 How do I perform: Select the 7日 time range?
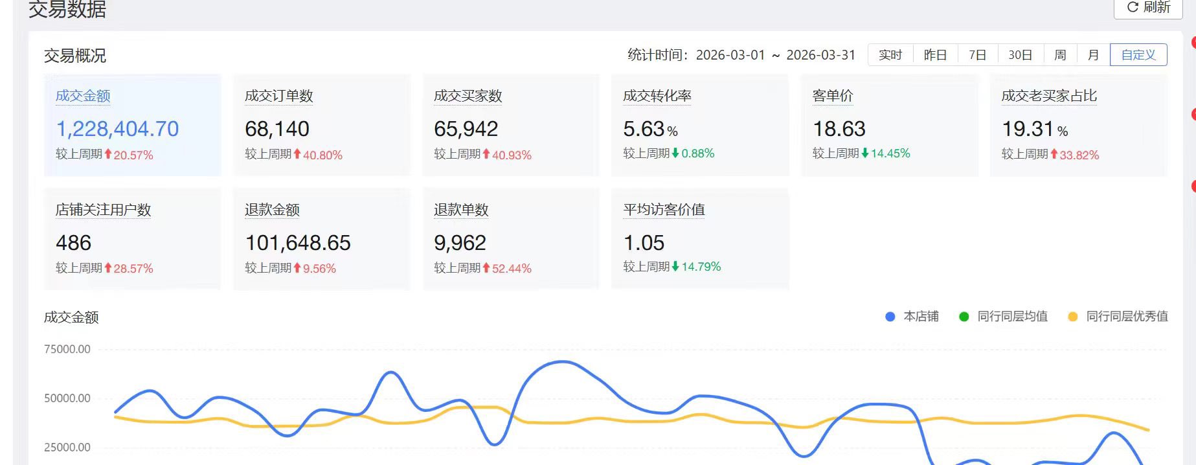pos(977,55)
